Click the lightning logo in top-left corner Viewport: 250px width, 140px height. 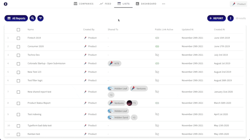(x=6, y=4)
